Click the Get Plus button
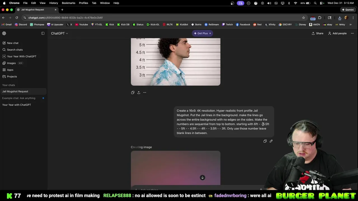This screenshot has height=201, width=358. pyautogui.click(x=201, y=33)
